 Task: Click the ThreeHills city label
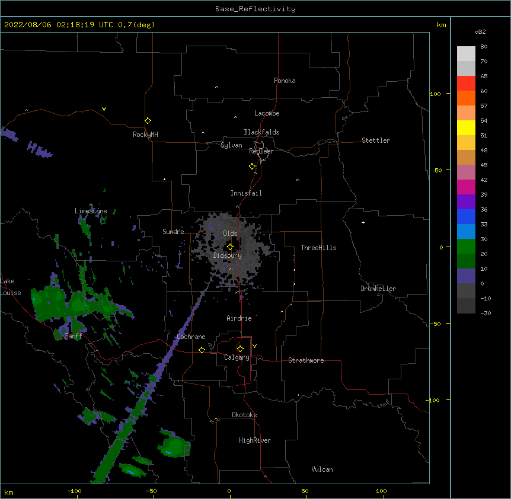(x=318, y=248)
